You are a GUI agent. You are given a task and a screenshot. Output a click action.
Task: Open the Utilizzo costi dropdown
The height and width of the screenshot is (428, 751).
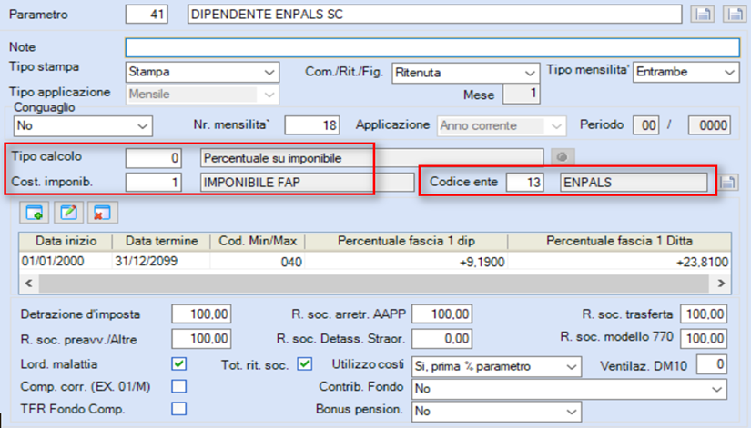point(496,367)
